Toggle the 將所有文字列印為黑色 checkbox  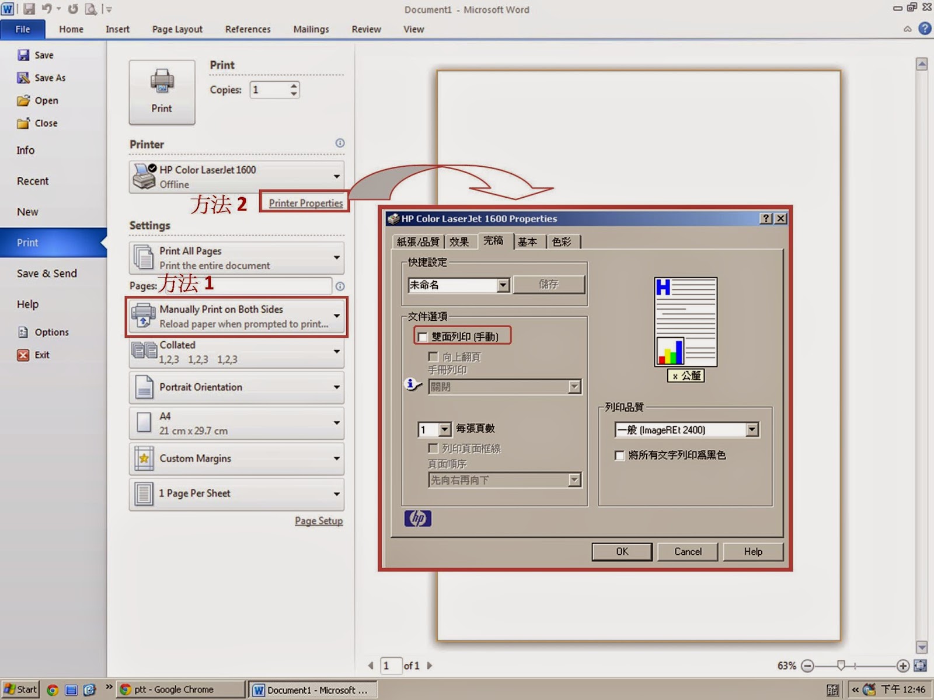point(620,456)
